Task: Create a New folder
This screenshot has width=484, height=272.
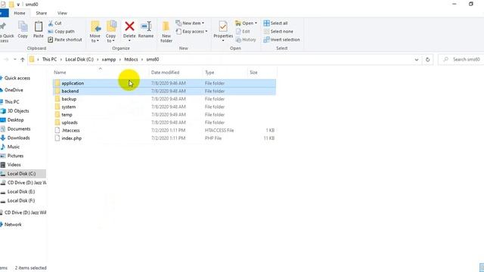Action: [x=166, y=32]
